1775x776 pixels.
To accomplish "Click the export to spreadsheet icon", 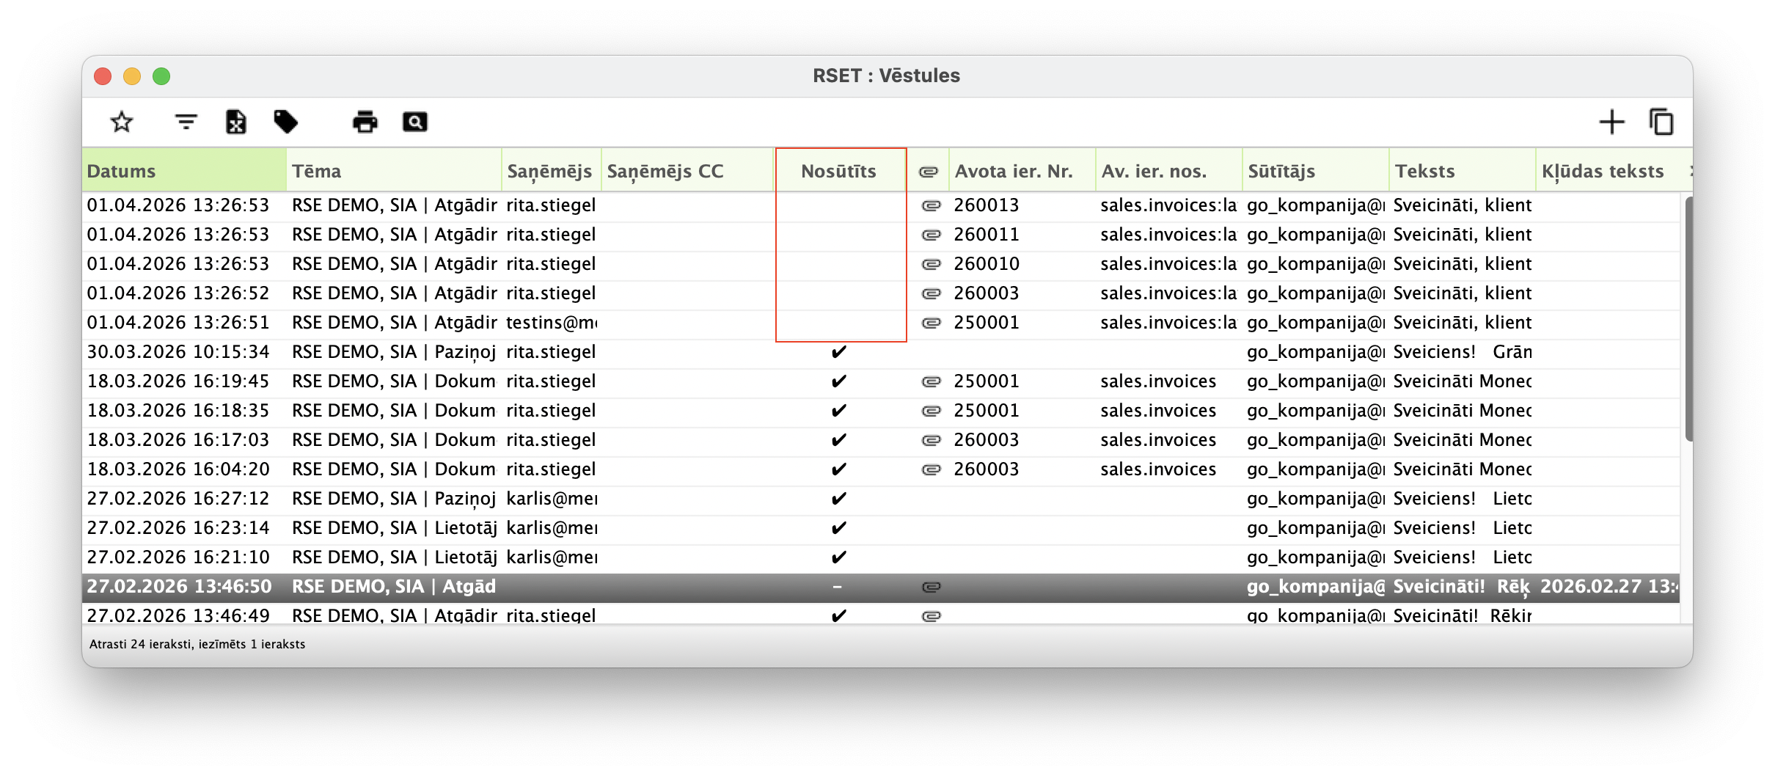I will 235,122.
